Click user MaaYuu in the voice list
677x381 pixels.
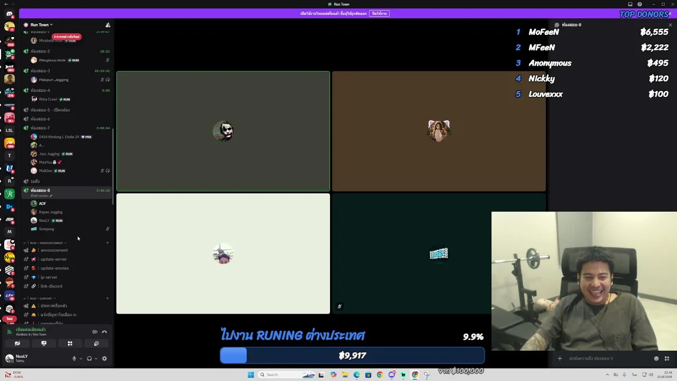[48, 162]
